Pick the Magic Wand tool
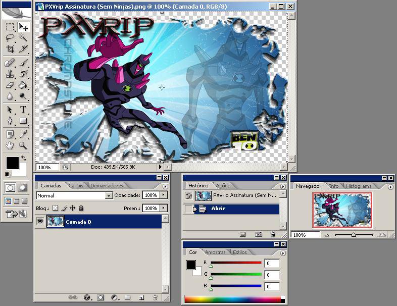Viewport: 397px width, 306px height. [x=23, y=38]
